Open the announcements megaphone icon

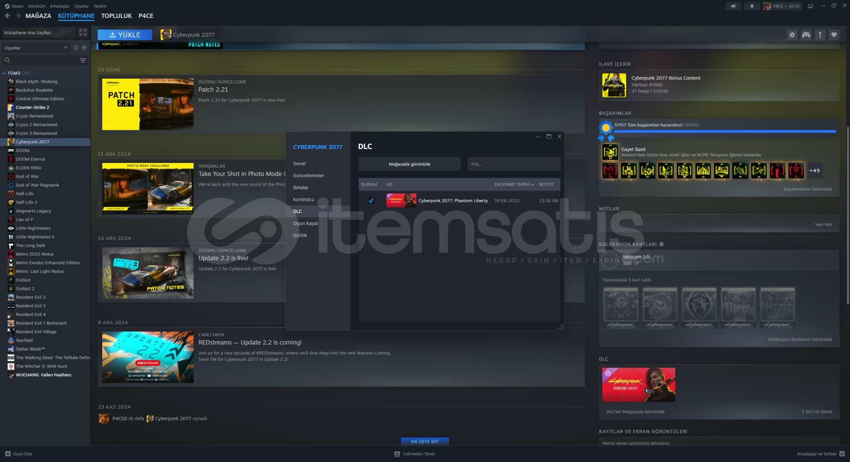(x=734, y=6)
